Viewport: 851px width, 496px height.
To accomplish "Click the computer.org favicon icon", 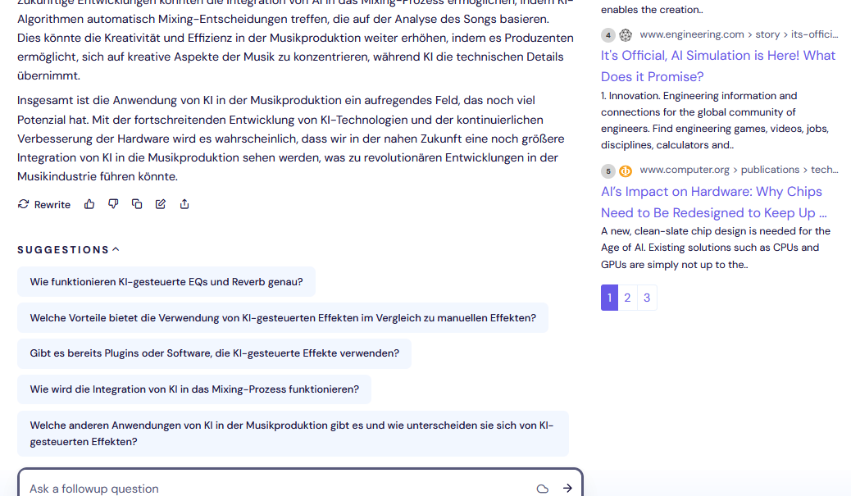I will tap(626, 171).
